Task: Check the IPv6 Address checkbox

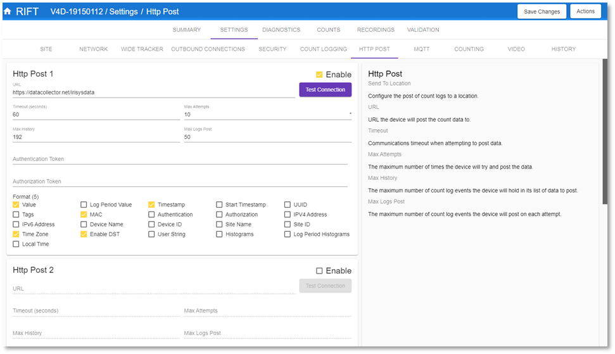Action: tap(16, 224)
